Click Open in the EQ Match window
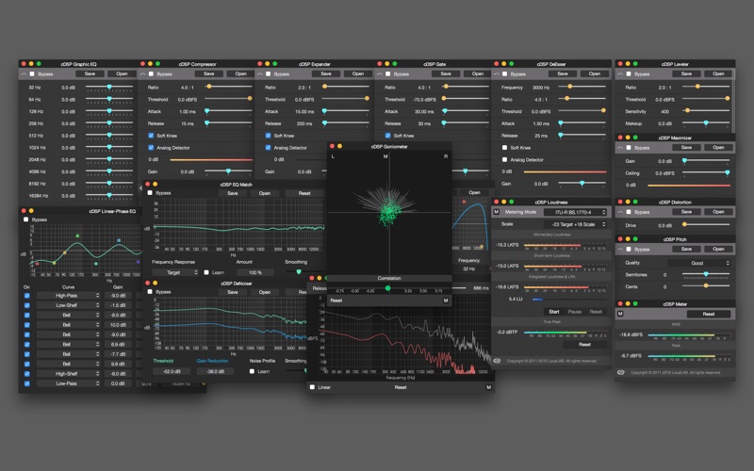 click(x=265, y=193)
